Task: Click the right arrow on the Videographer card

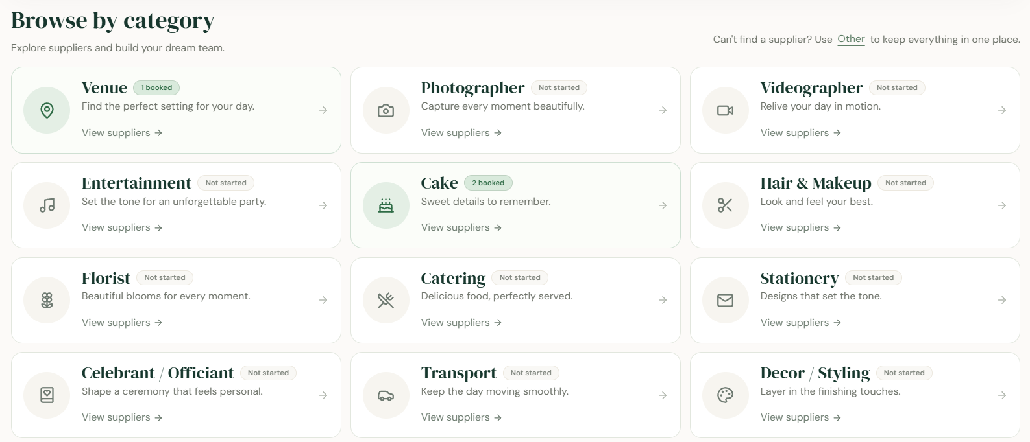Action: (1002, 110)
